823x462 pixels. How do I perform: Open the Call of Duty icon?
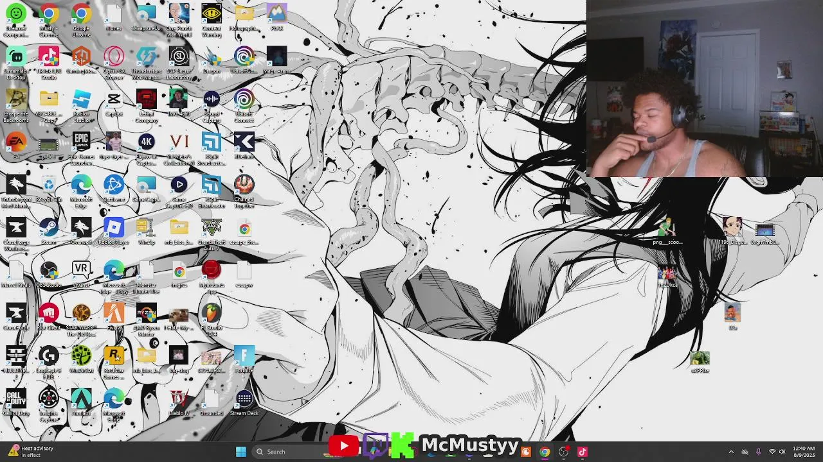pos(16,402)
